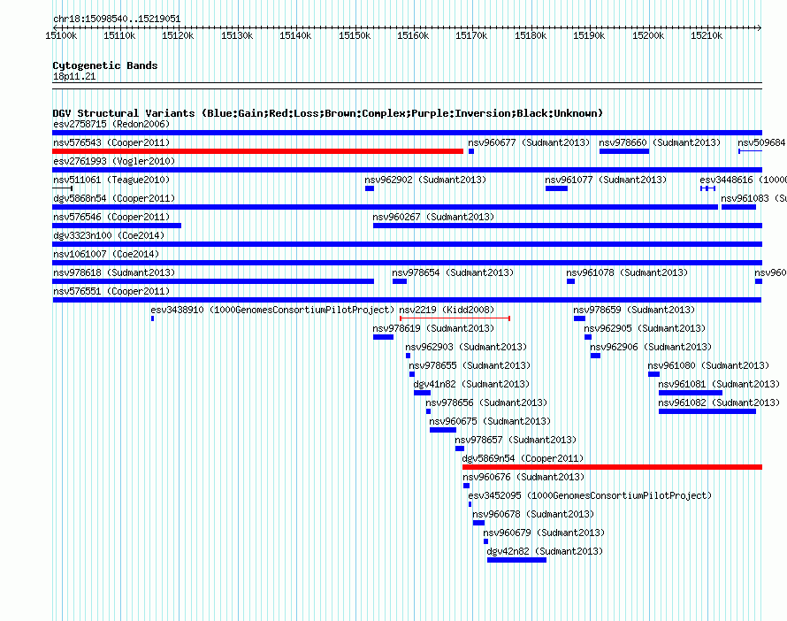
Task: Select the red nsv2219 loss line
Action: pyautogui.click(x=455, y=318)
